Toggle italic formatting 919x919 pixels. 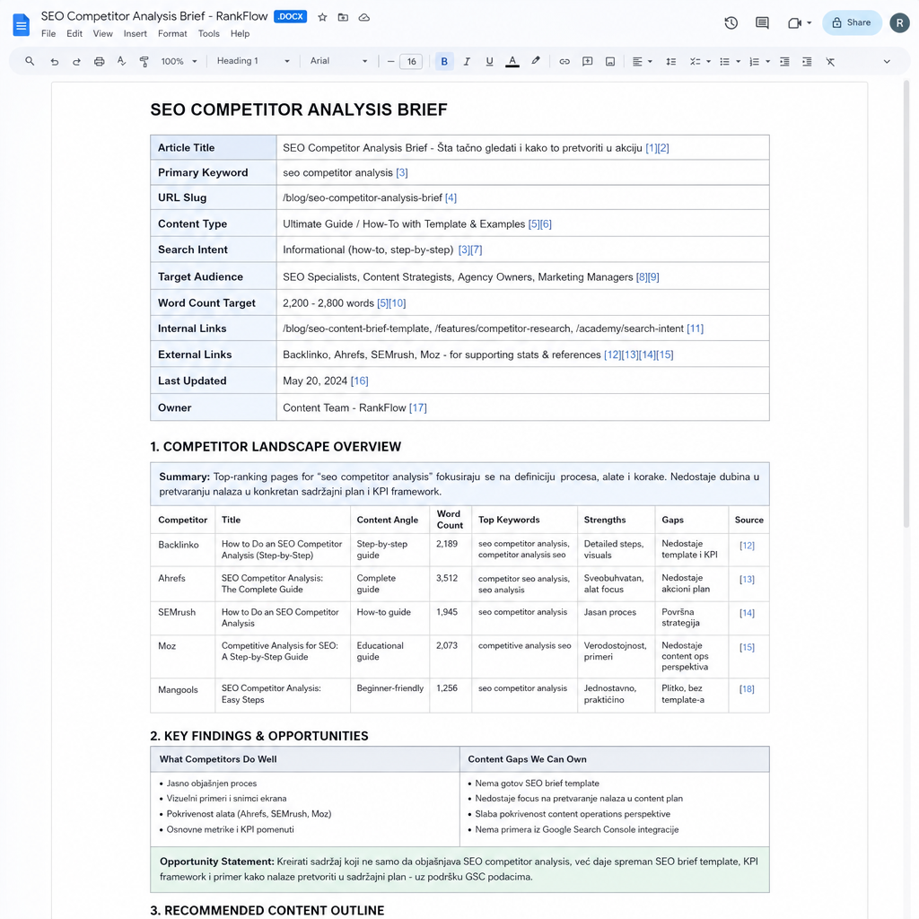click(467, 61)
